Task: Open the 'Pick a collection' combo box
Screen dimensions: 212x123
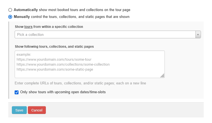Action: (x=105, y=34)
